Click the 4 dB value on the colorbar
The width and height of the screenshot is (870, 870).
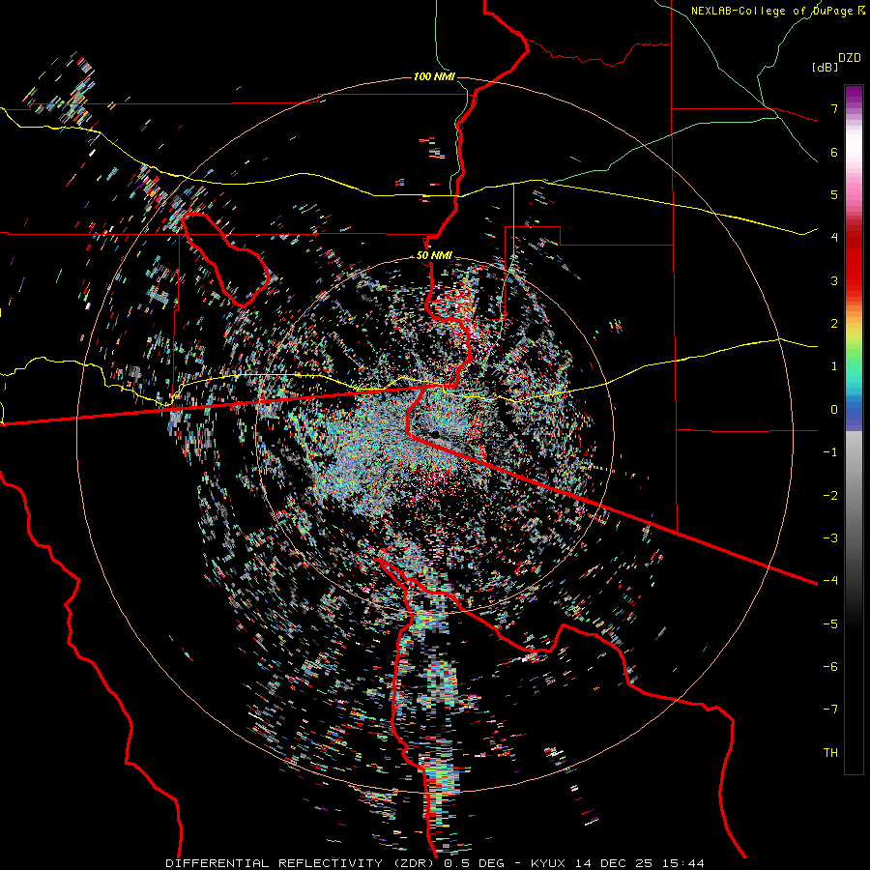[x=834, y=238]
